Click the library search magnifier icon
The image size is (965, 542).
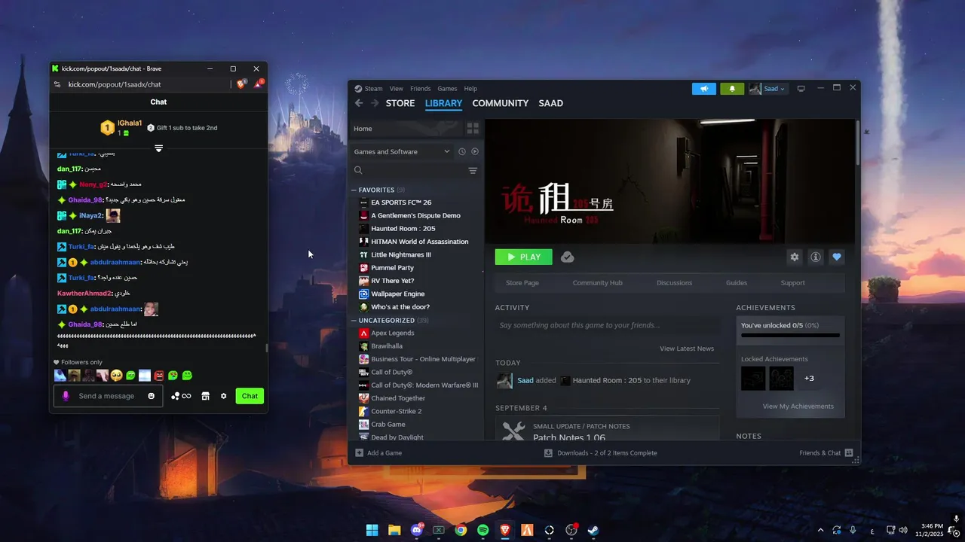click(x=359, y=171)
